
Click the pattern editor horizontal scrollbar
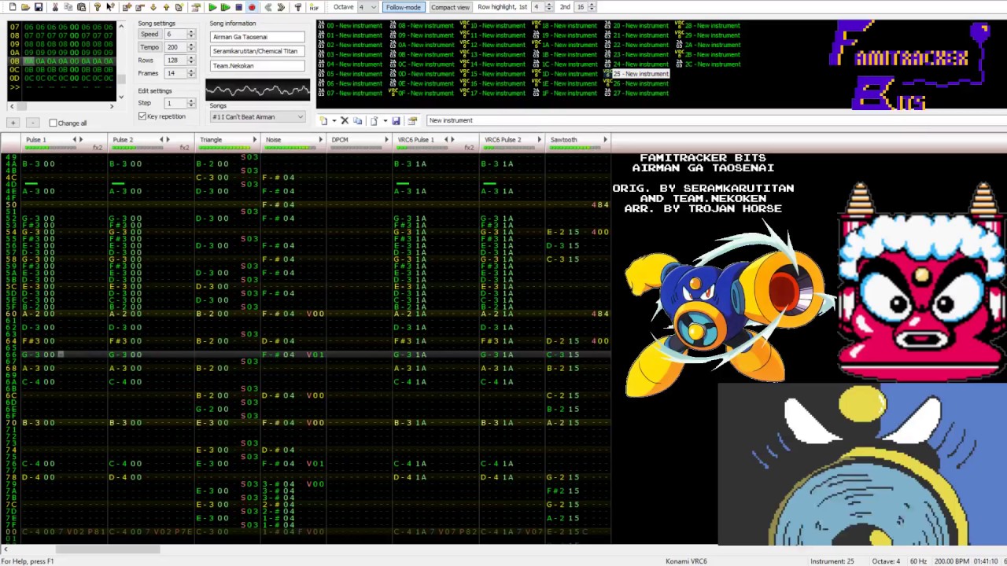tap(305, 549)
